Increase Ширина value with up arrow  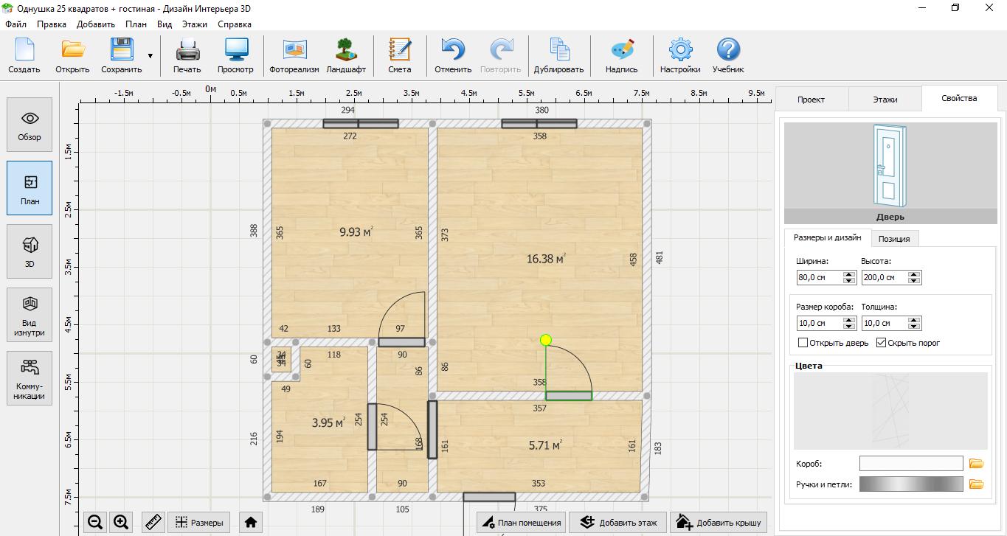(x=849, y=274)
